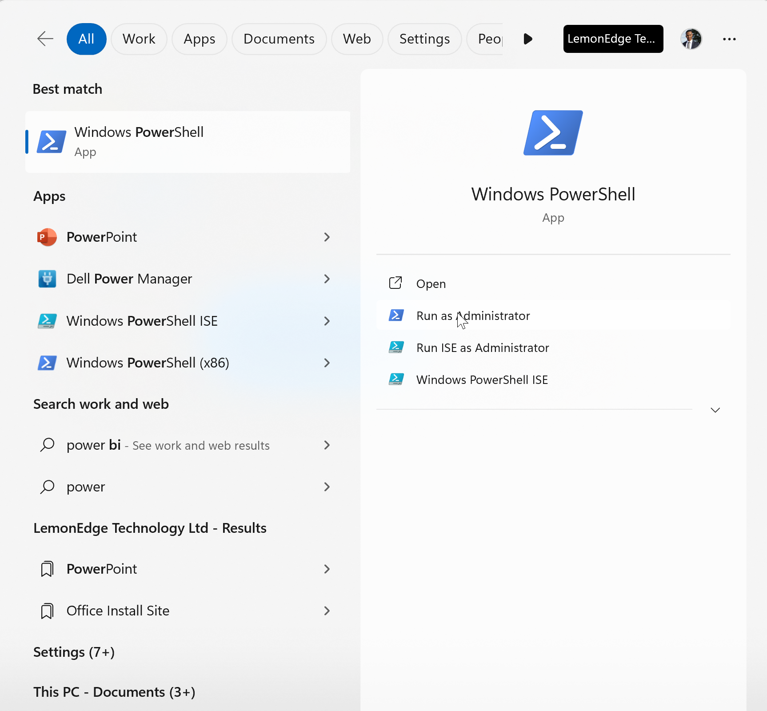Expand the power suggestion chevron
Screen dimensions: 767x711
[x=327, y=487]
